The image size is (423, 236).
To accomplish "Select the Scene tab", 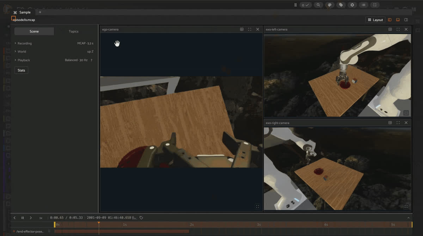I will [34, 31].
